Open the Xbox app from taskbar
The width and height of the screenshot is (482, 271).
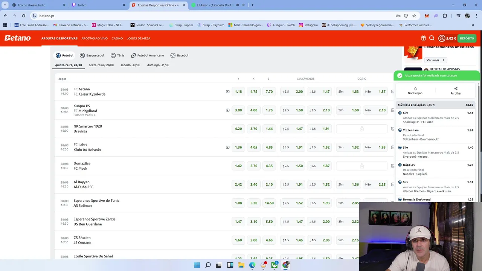[x=275, y=265]
